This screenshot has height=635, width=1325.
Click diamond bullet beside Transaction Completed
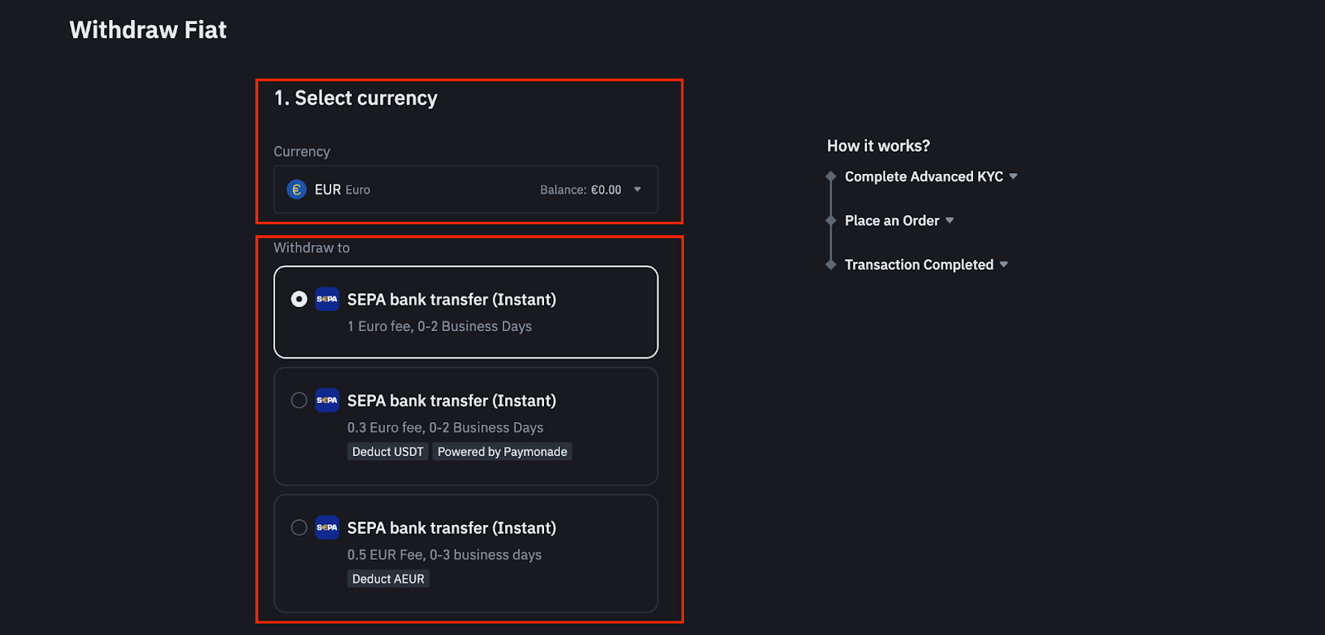click(831, 265)
